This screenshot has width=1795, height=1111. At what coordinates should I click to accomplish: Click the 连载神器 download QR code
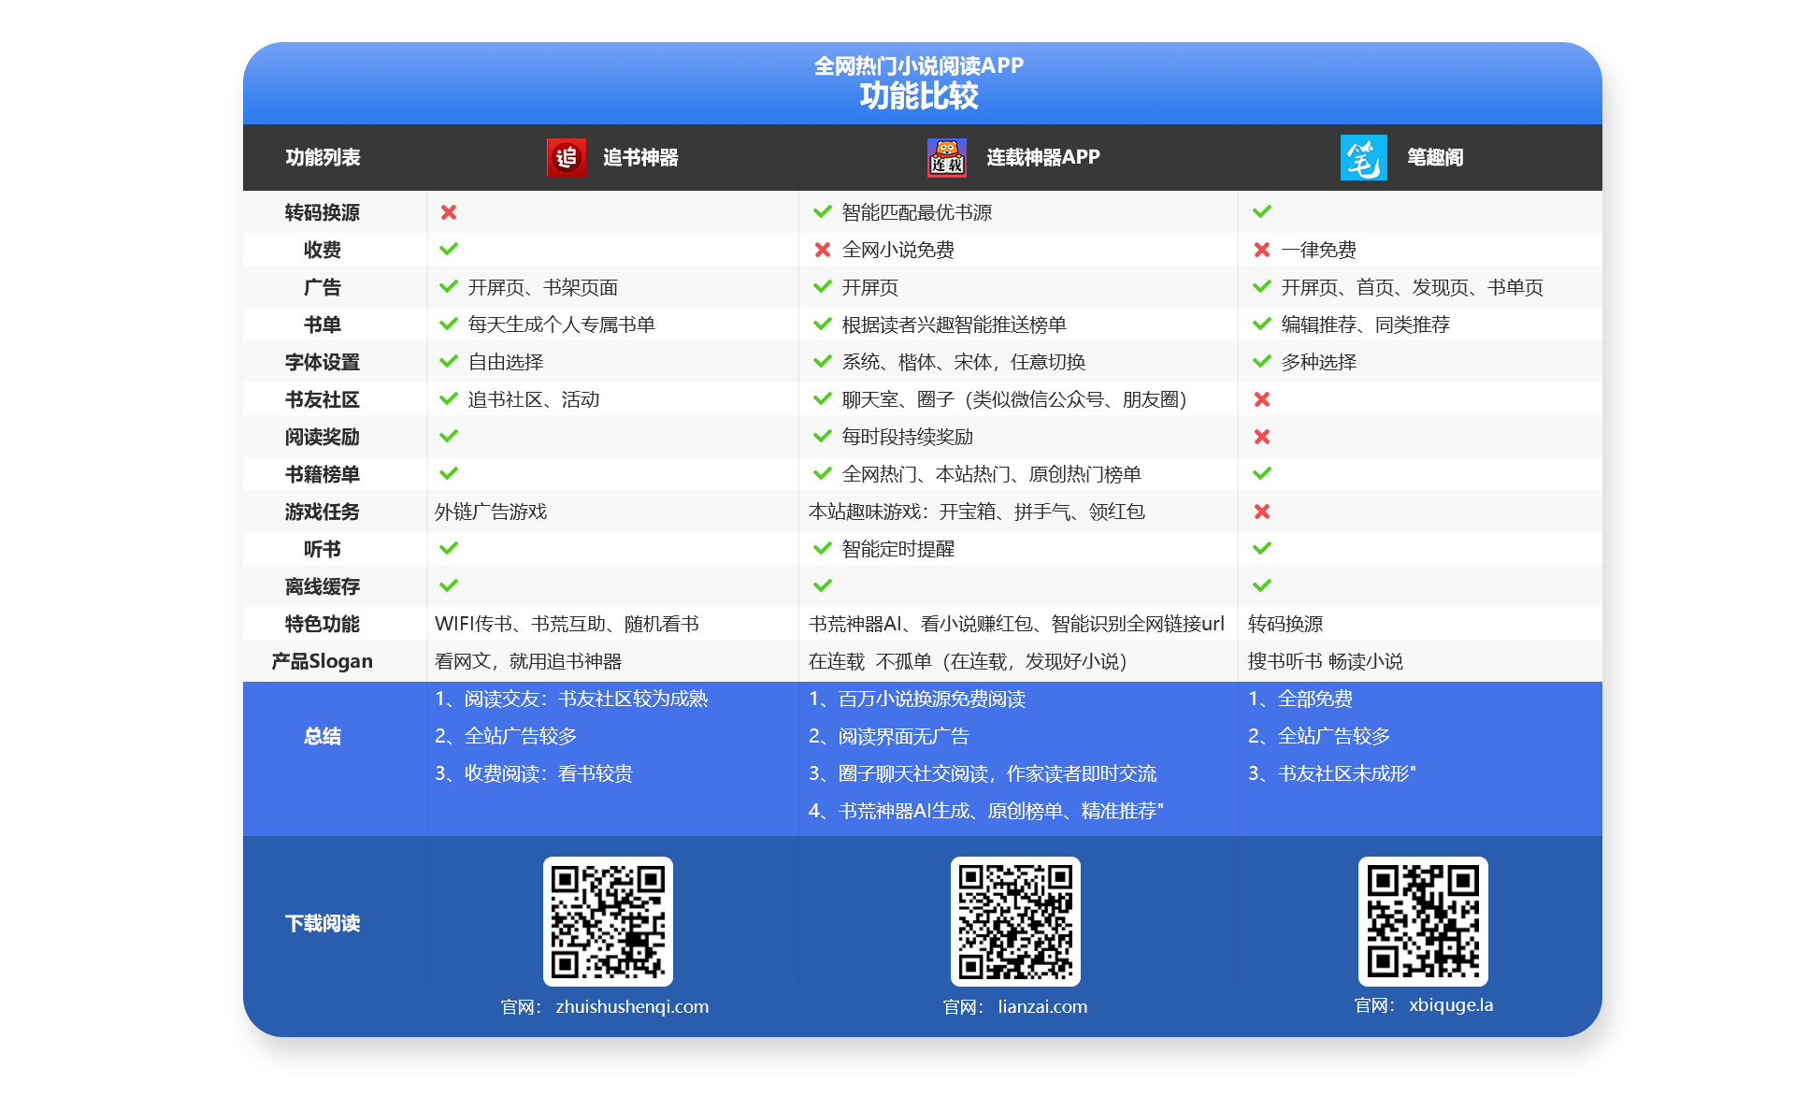[1015, 921]
